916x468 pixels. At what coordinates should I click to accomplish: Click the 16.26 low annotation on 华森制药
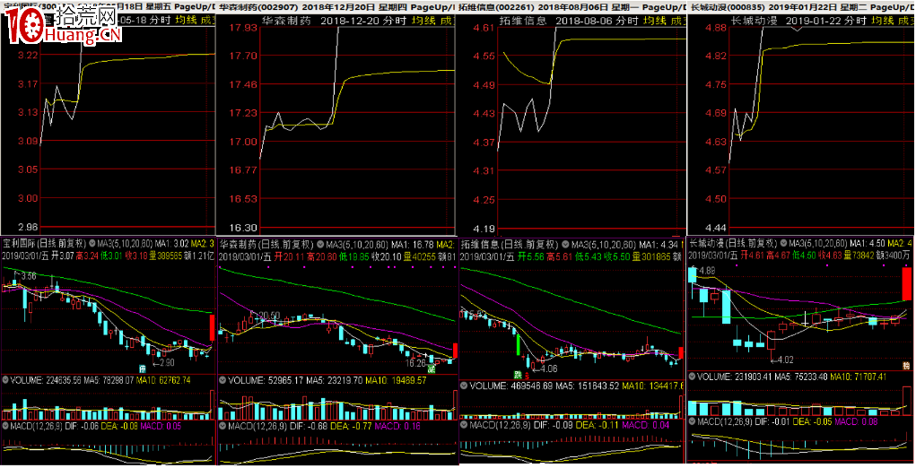415,363
